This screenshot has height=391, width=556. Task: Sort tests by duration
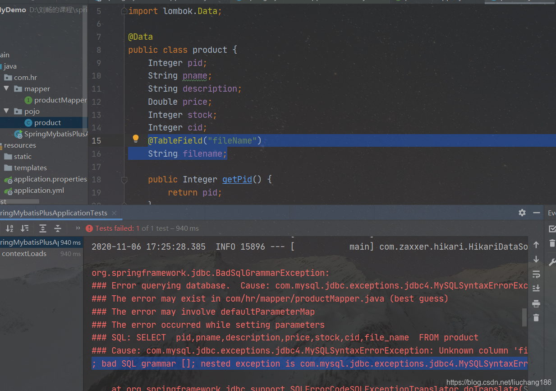[24, 228]
